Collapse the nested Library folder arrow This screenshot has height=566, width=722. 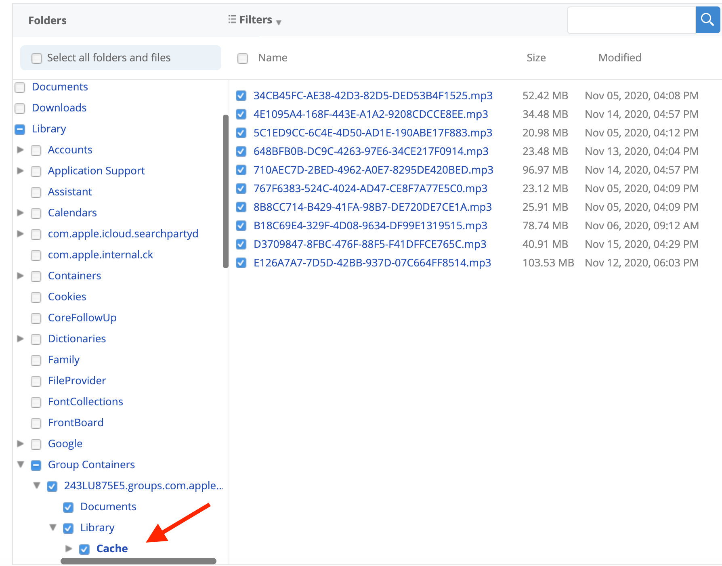click(x=53, y=528)
